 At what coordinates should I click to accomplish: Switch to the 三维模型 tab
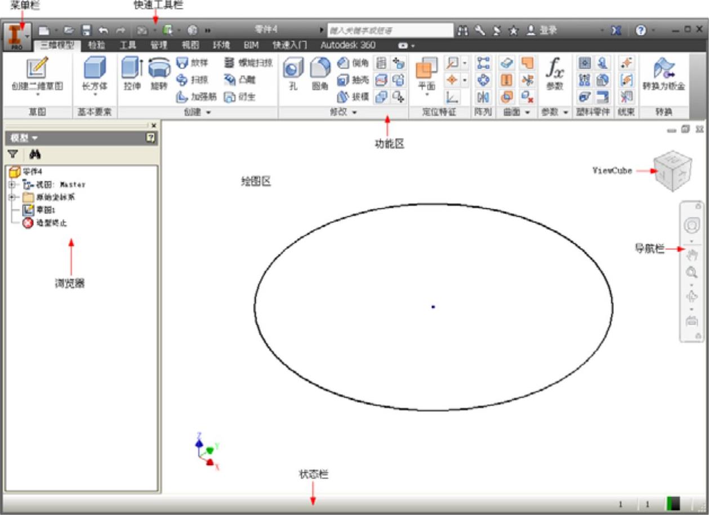[x=57, y=45]
